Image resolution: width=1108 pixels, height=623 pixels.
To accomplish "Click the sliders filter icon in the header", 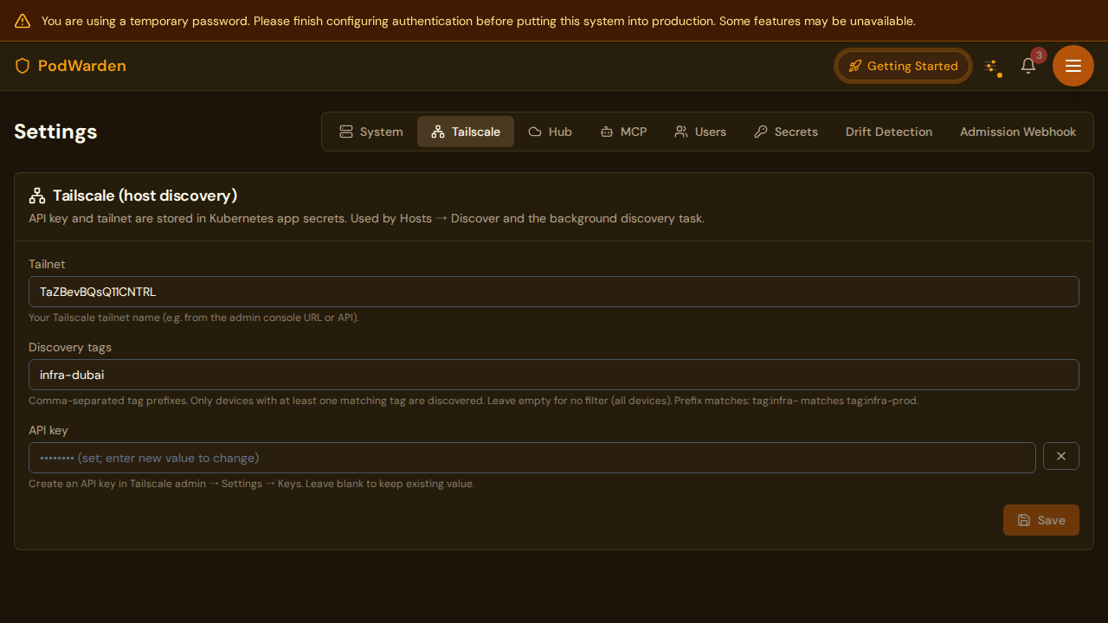I will (992, 65).
